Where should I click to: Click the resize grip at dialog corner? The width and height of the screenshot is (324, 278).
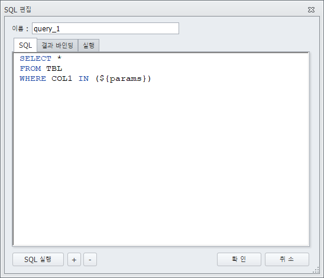(x=316, y=270)
